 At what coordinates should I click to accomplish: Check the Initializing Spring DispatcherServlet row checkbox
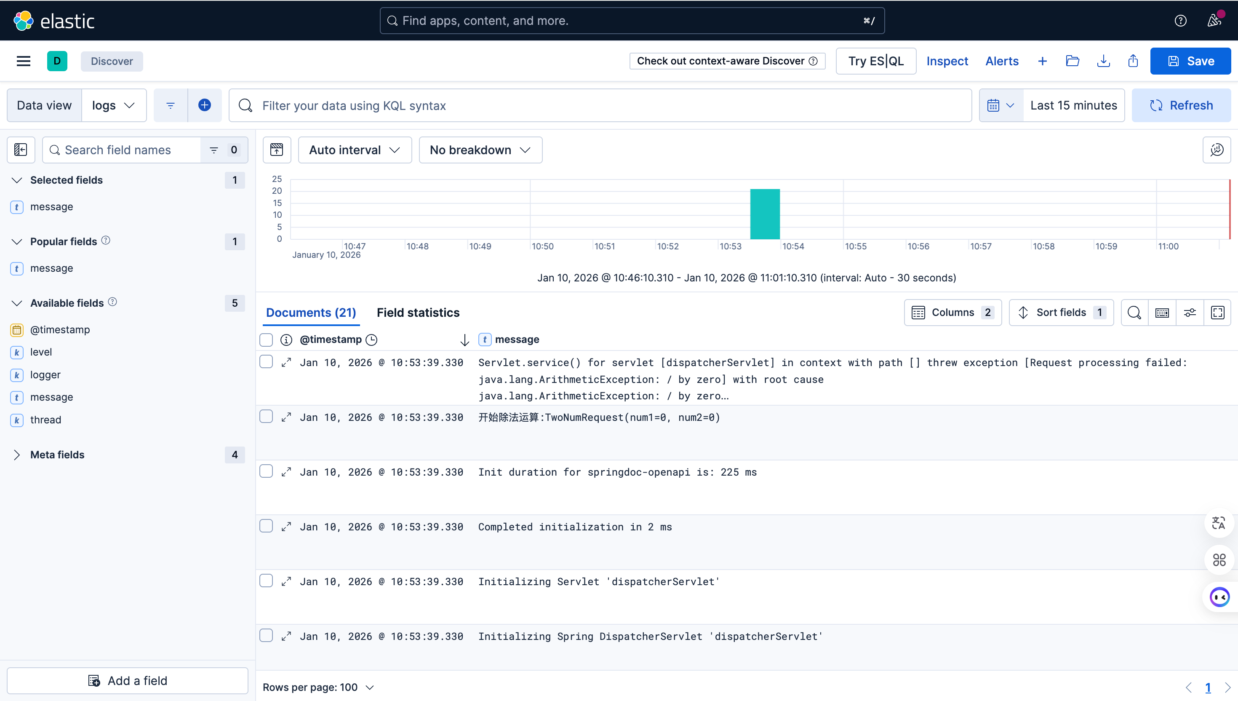(x=266, y=636)
